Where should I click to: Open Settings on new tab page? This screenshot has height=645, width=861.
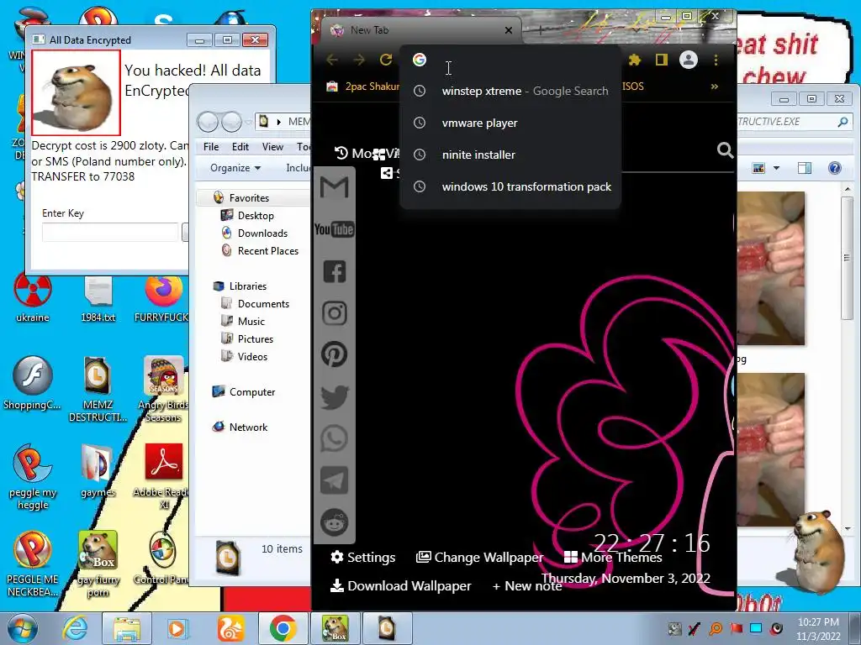363,558
